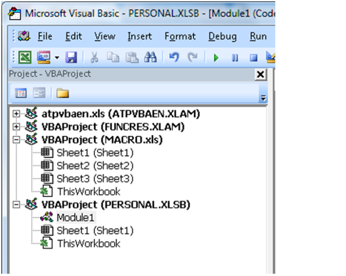The image size is (346, 276).
Task: Collapse the VBAProject (PERSONAL.XLSB) tree node
Action: [17, 204]
